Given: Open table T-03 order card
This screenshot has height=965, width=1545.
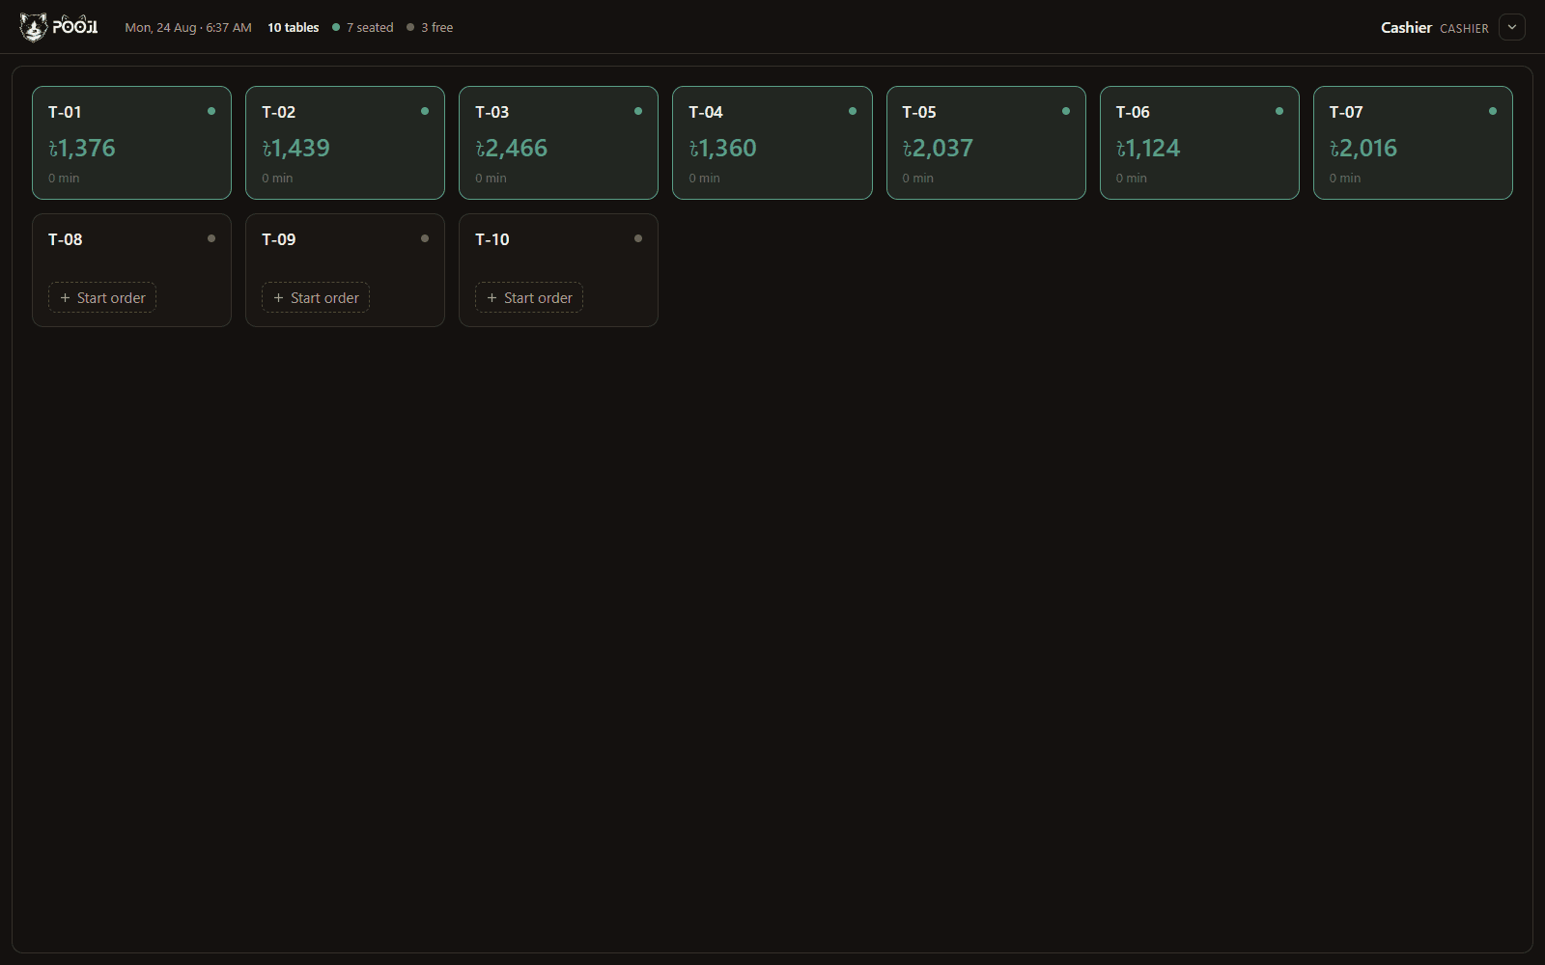Looking at the screenshot, I should pyautogui.click(x=558, y=143).
